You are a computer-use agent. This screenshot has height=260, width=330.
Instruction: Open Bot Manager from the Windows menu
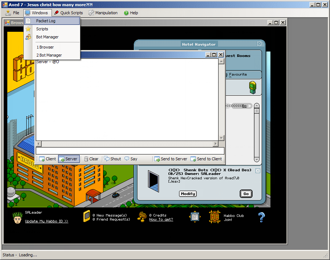point(52,37)
